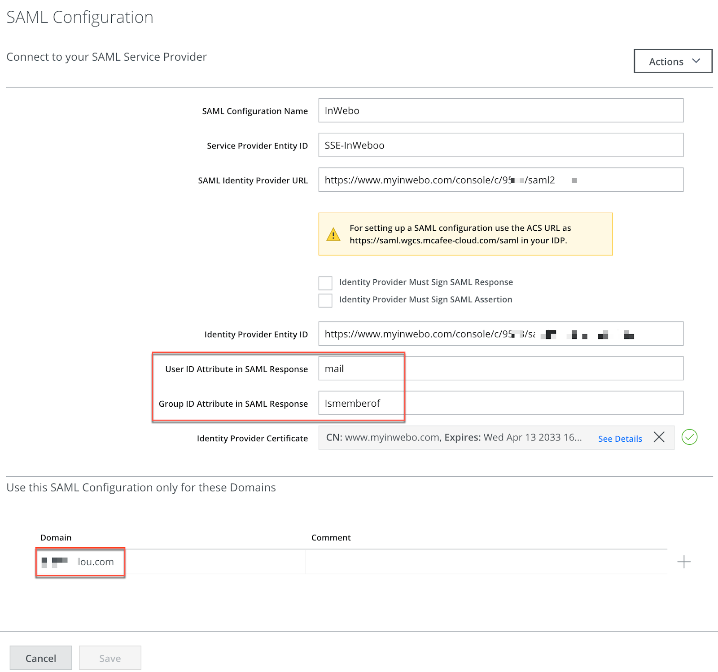
Task: Click the Identity Provider Entity ID field
Action: pos(501,334)
